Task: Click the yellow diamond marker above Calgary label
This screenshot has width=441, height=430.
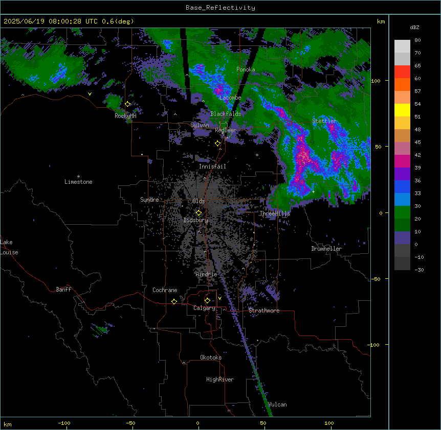Action: pos(207,301)
